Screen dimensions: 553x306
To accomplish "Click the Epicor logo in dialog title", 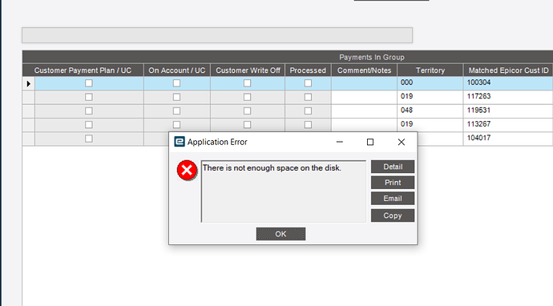I will (x=180, y=142).
